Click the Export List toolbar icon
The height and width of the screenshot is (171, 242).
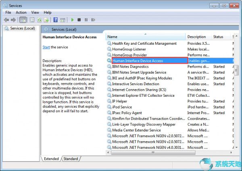[47, 19]
